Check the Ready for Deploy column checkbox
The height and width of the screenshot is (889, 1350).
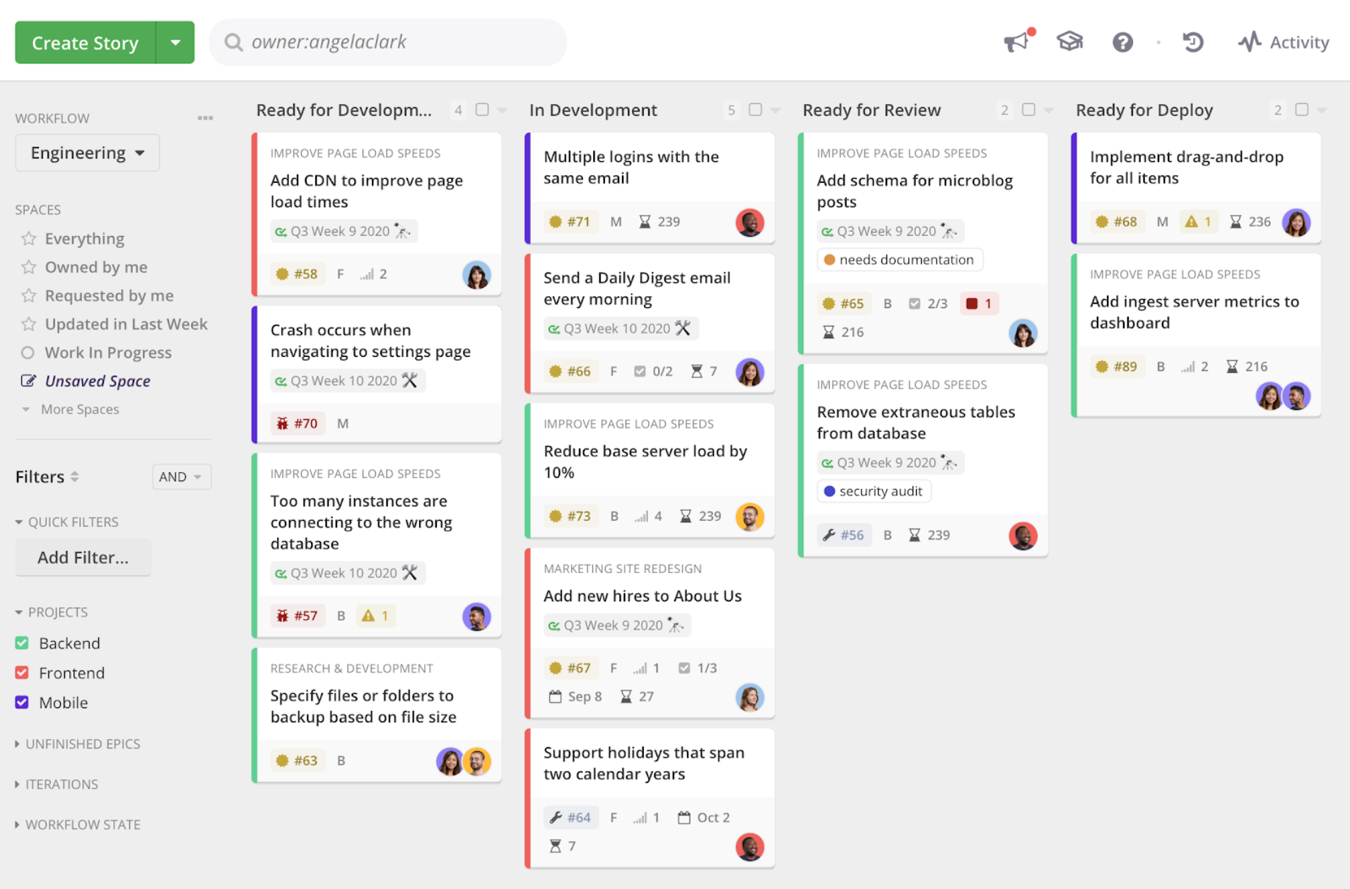click(1302, 110)
